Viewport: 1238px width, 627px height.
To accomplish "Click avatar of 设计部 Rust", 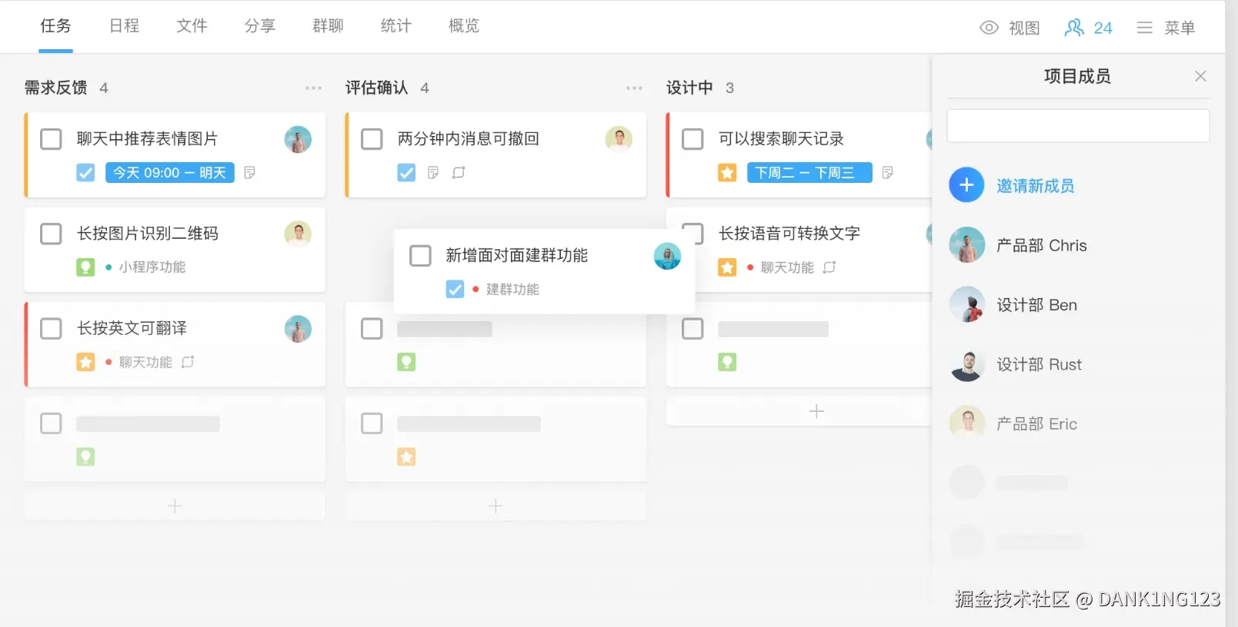I will click(x=966, y=364).
